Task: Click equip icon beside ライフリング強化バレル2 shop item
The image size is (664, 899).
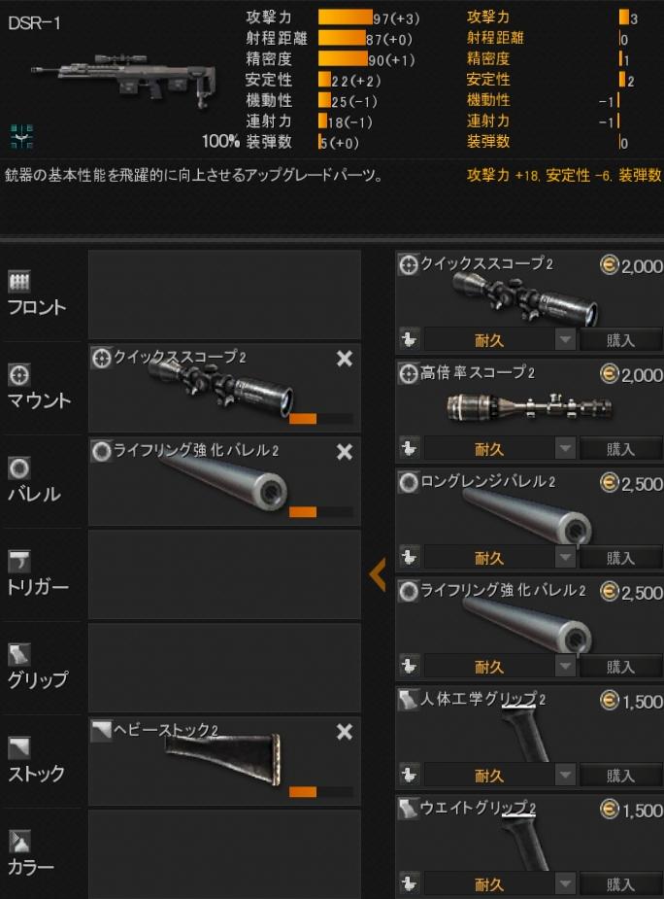Action: 409,666
